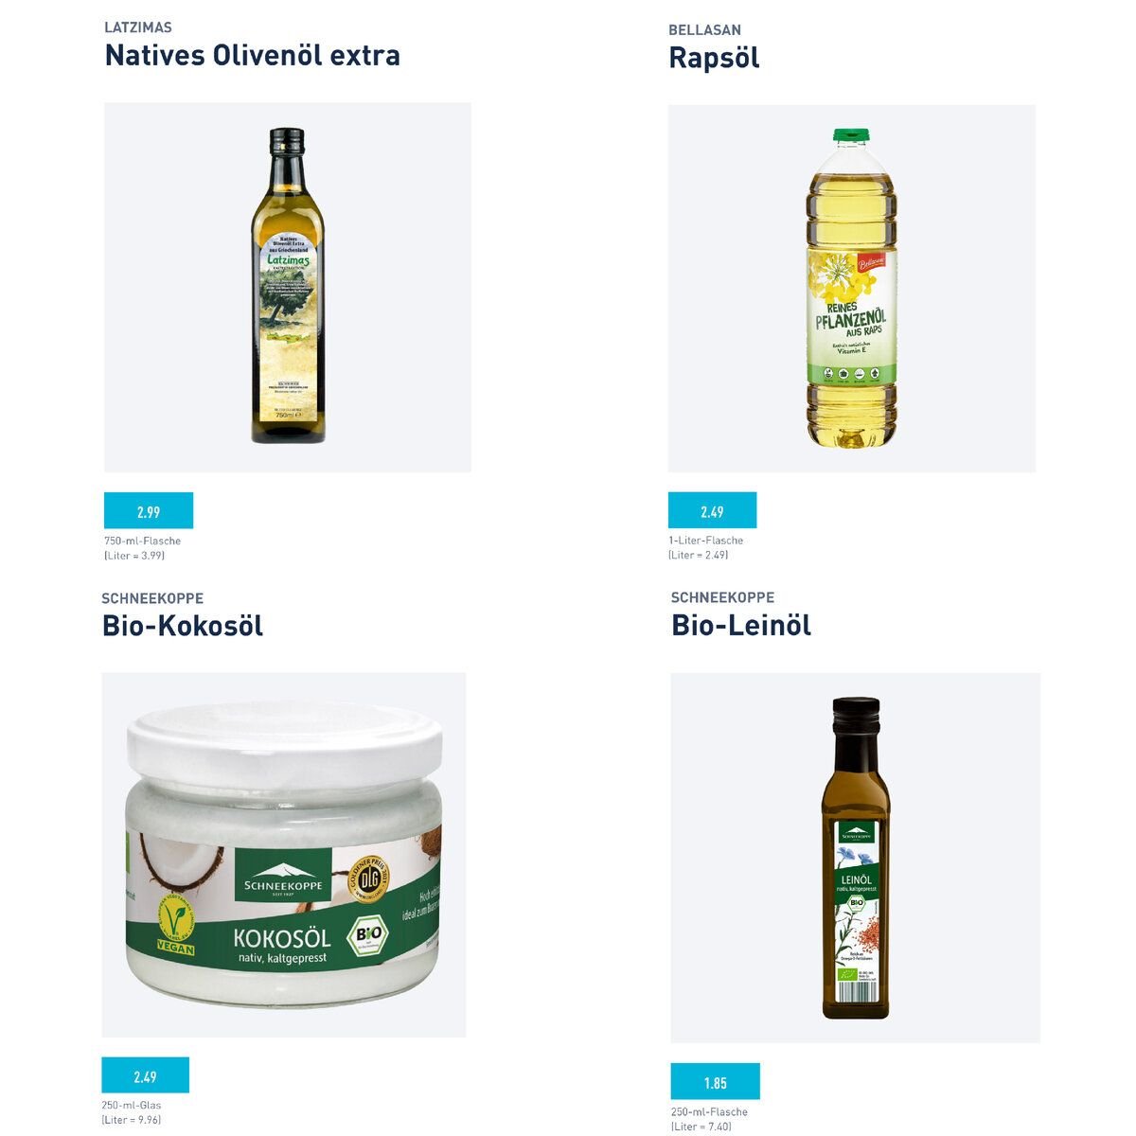Click the Bio-Kokosöl product title
Image resolution: width=1136 pixels, height=1136 pixels.
(x=183, y=626)
